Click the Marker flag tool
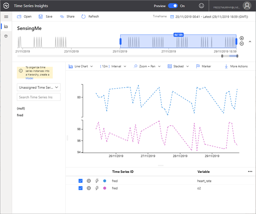This screenshot has height=214, width=256. click(204, 66)
